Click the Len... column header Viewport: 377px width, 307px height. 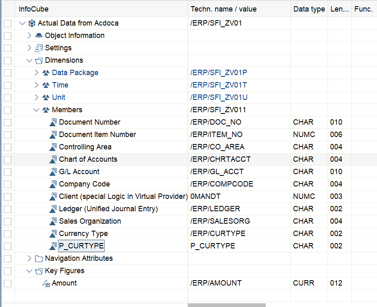point(340,9)
